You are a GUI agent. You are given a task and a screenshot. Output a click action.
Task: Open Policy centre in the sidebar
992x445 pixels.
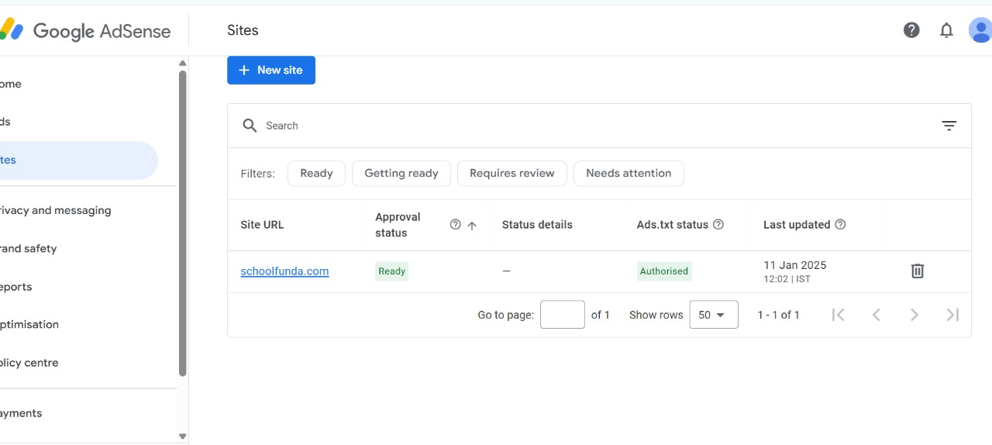[x=77, y=362]
